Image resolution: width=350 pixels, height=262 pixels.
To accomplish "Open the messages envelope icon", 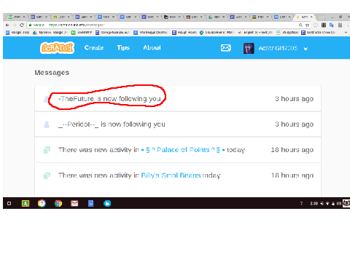I will click(x=225, y=48).
